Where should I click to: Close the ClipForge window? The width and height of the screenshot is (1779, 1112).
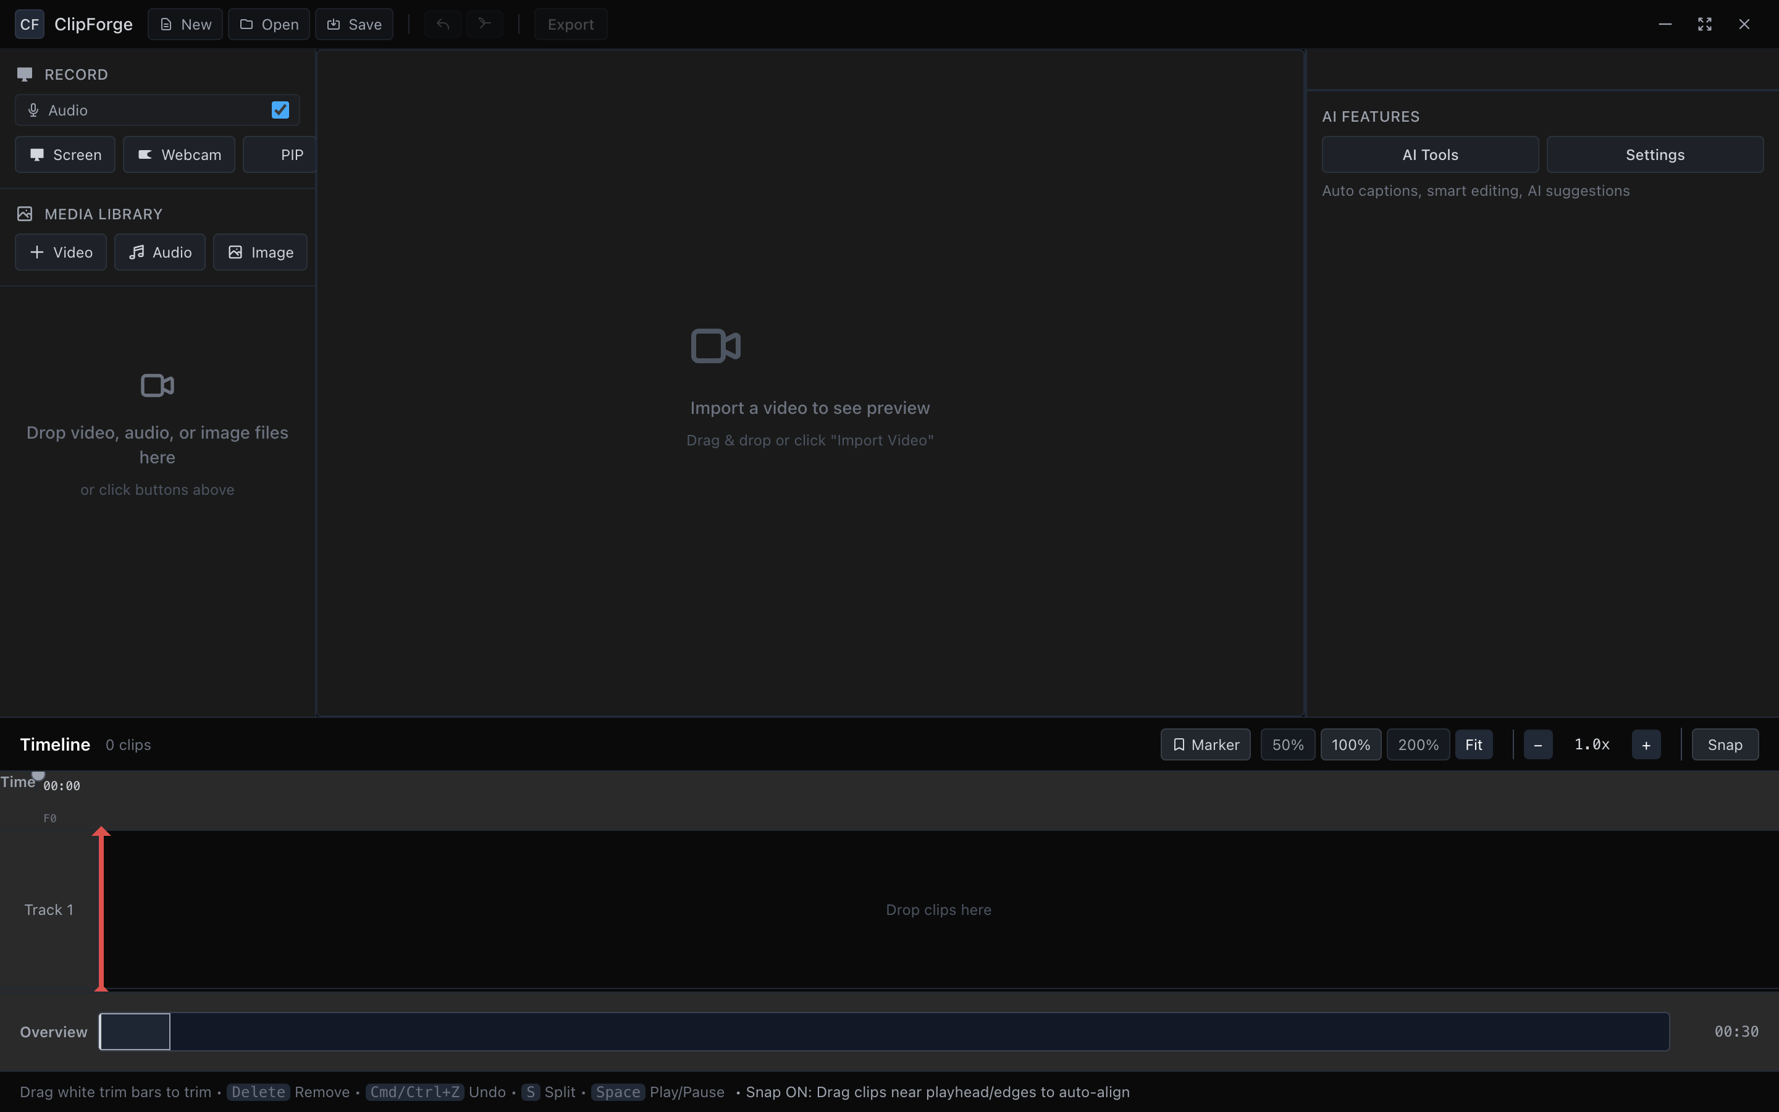coord(1744,24)
